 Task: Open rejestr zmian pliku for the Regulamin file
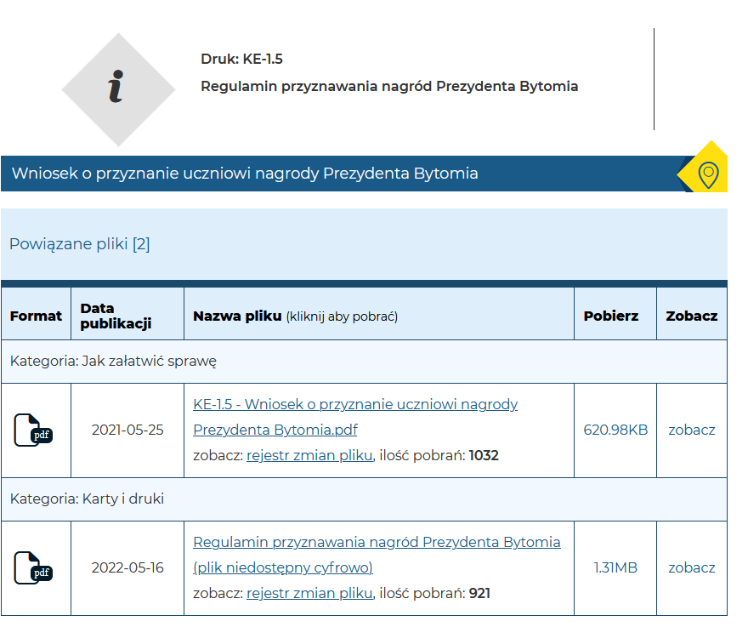pyautogui.click(x=309, y=594)
